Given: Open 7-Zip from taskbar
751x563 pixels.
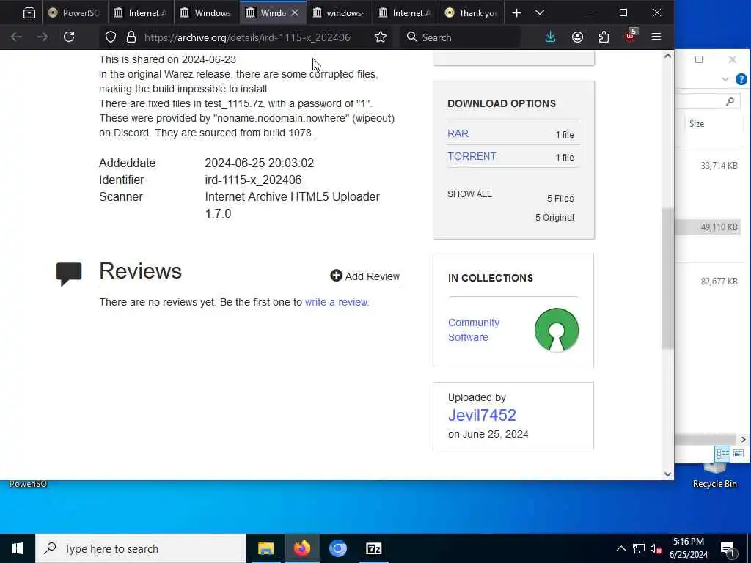Looking at the screenshot, I should tap(373, 548).
